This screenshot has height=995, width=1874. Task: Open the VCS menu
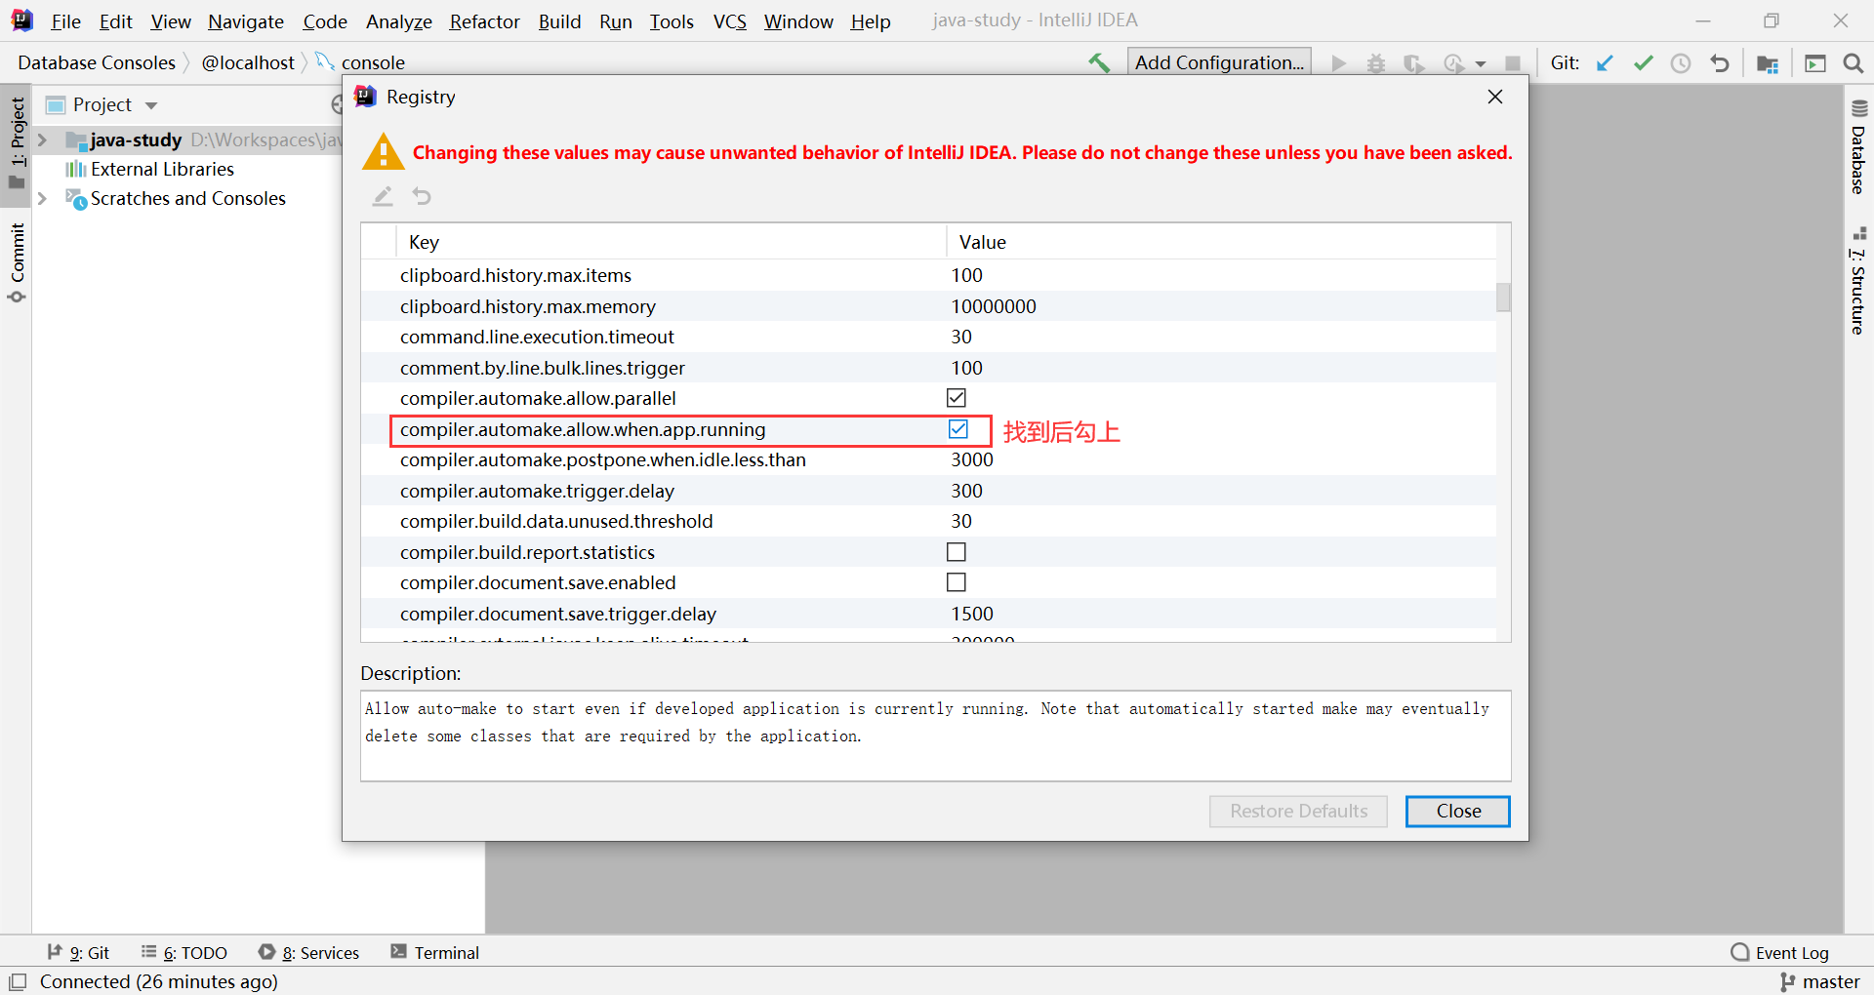coord(729,21)
